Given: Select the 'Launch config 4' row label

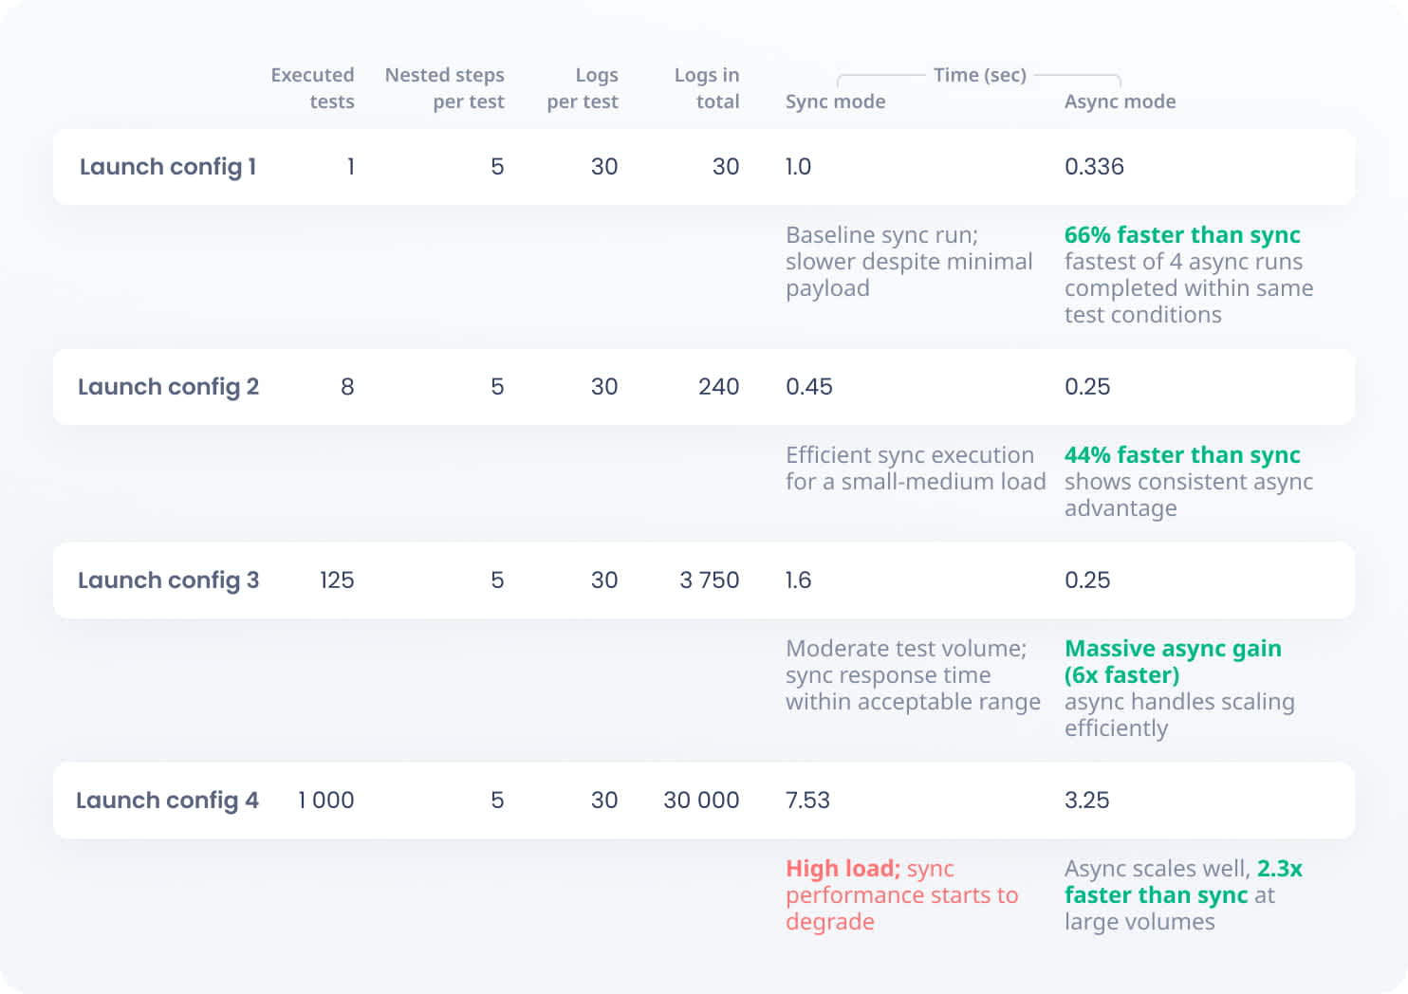Looking at the screenshot, I should point(167,801).
